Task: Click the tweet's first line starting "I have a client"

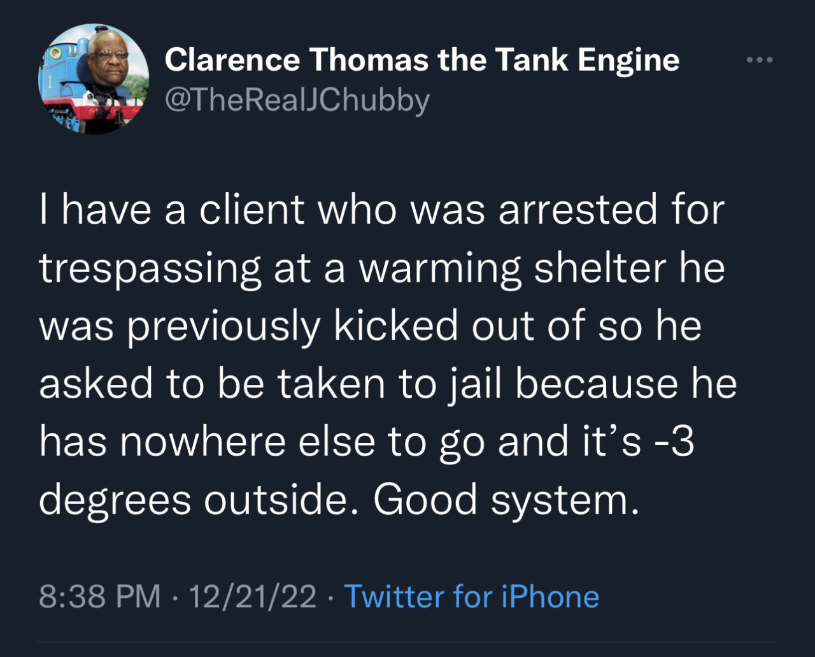Action: 381,209
